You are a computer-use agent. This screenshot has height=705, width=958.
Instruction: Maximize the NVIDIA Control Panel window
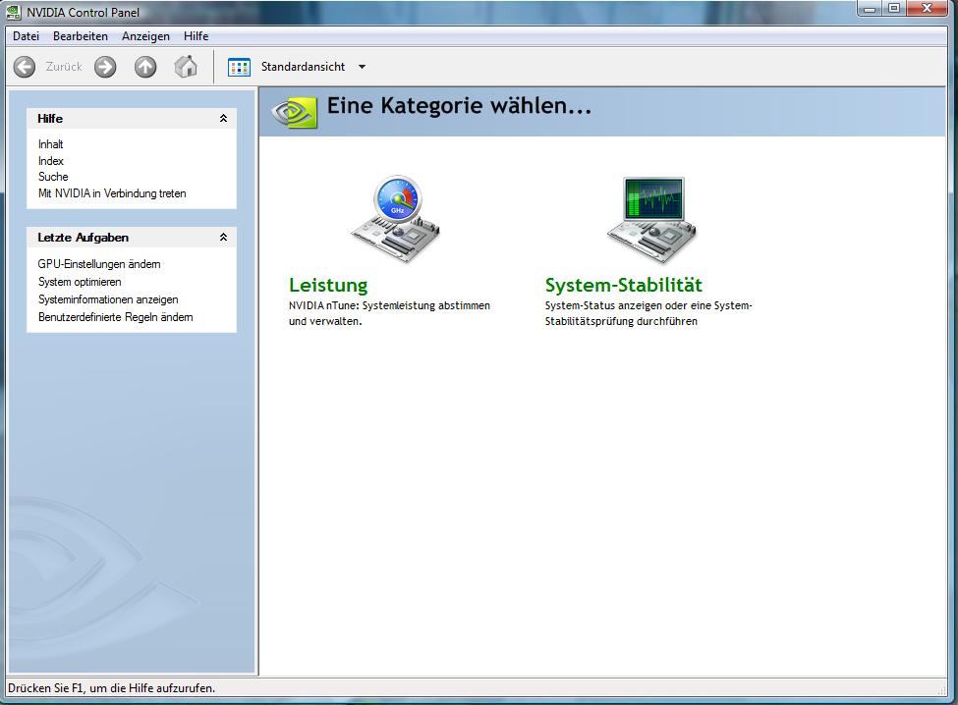[x=894, y=9]
